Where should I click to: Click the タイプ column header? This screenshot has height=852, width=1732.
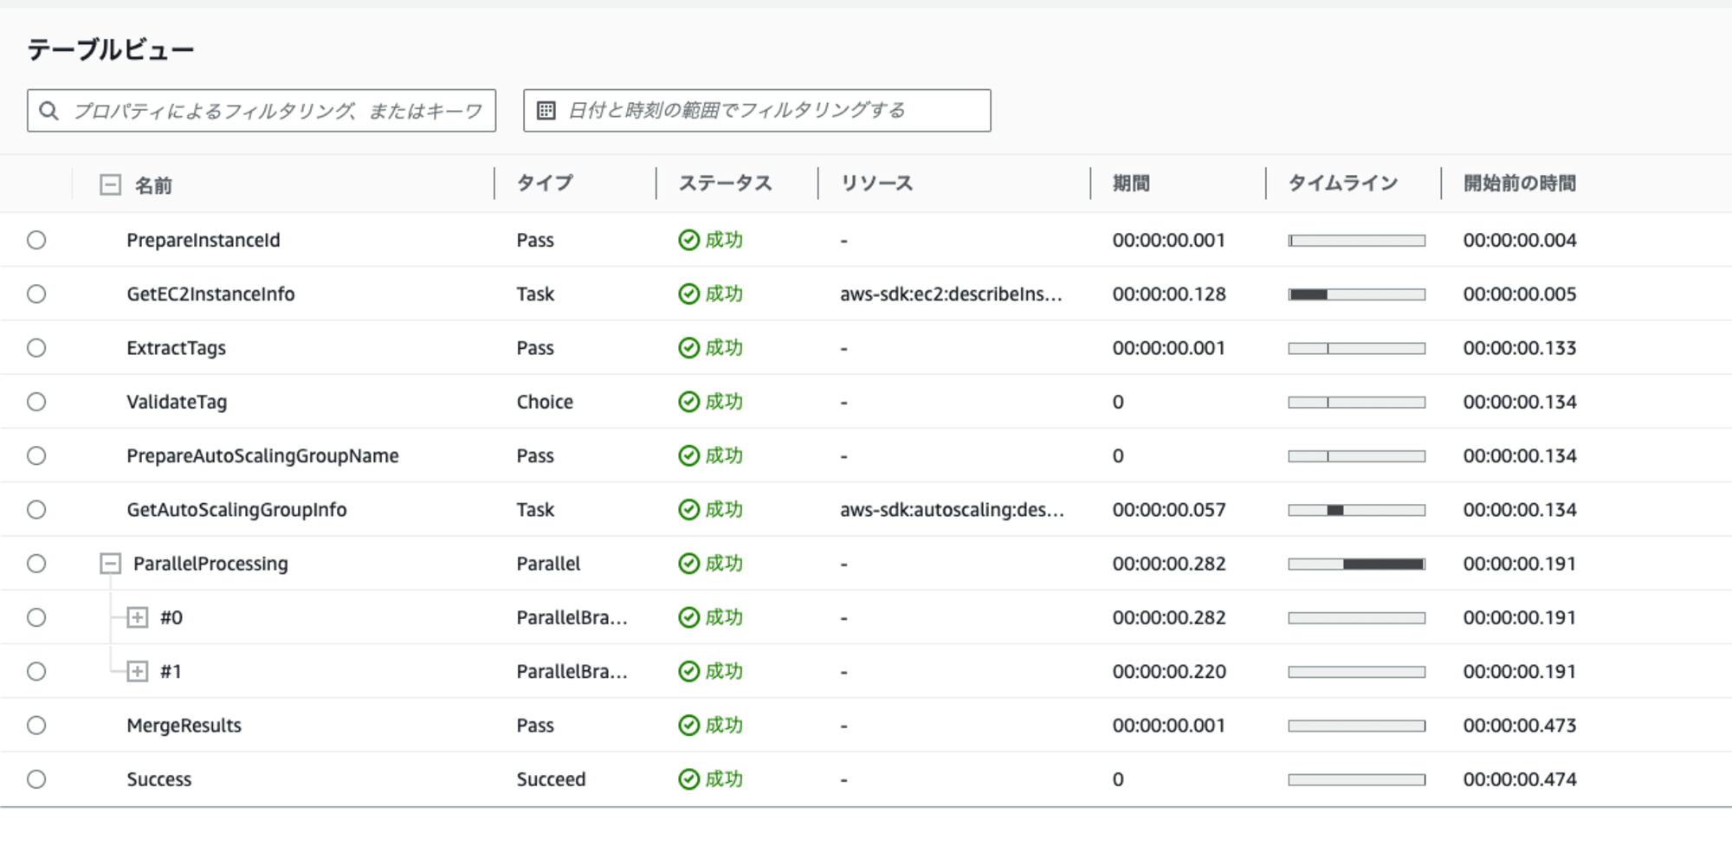[545, 183]
